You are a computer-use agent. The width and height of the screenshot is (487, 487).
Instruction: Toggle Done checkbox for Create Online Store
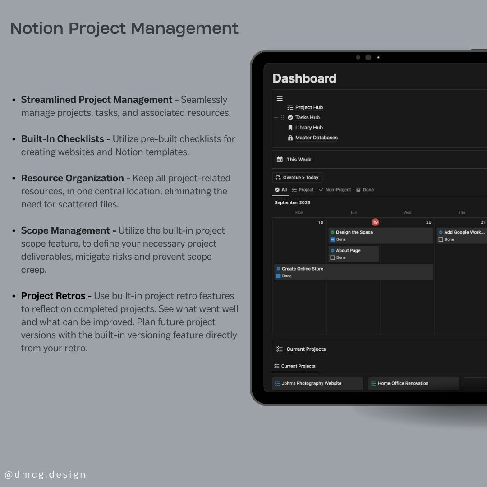(x=278, y=276)
